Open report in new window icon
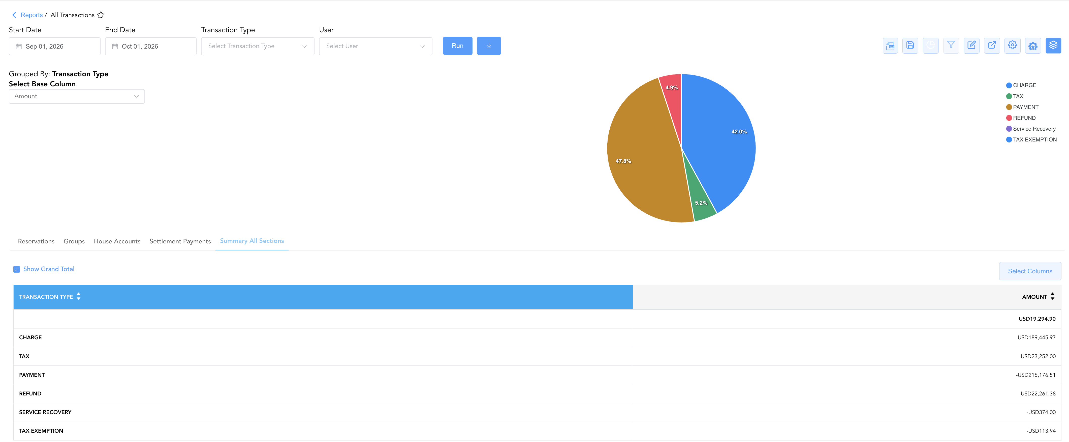1069x442 pixels. pos(992,46)
